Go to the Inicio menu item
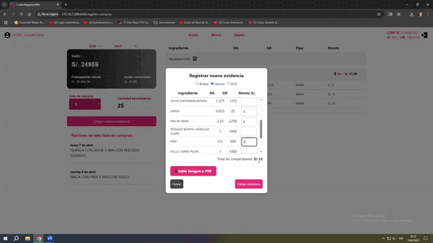 [x=193, y=35]
